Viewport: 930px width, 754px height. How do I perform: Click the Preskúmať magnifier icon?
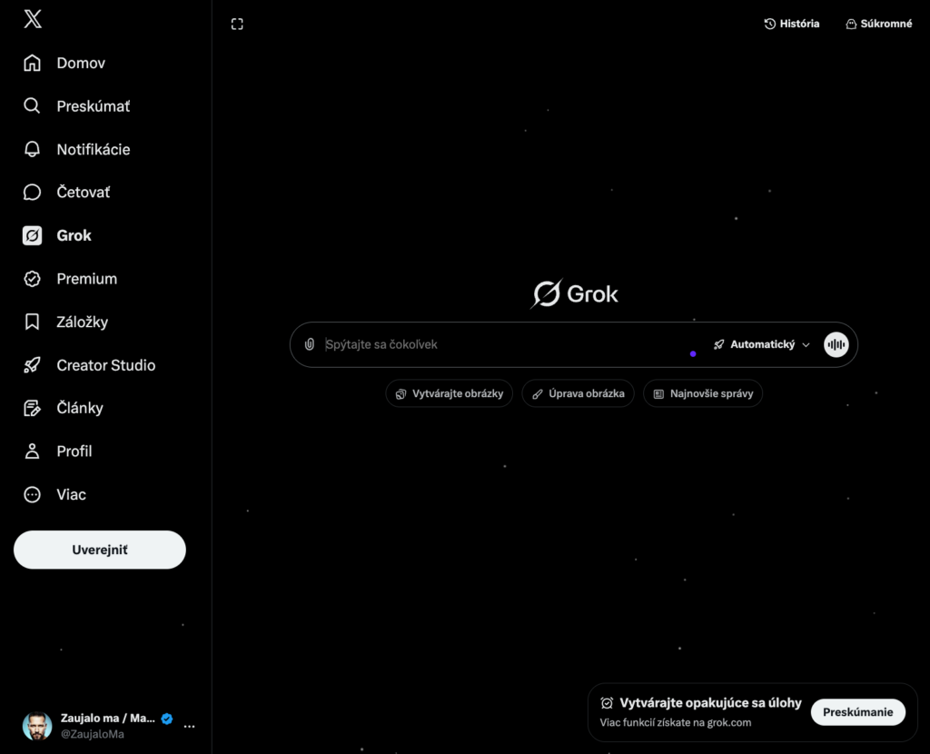click(x=32, y=106)
